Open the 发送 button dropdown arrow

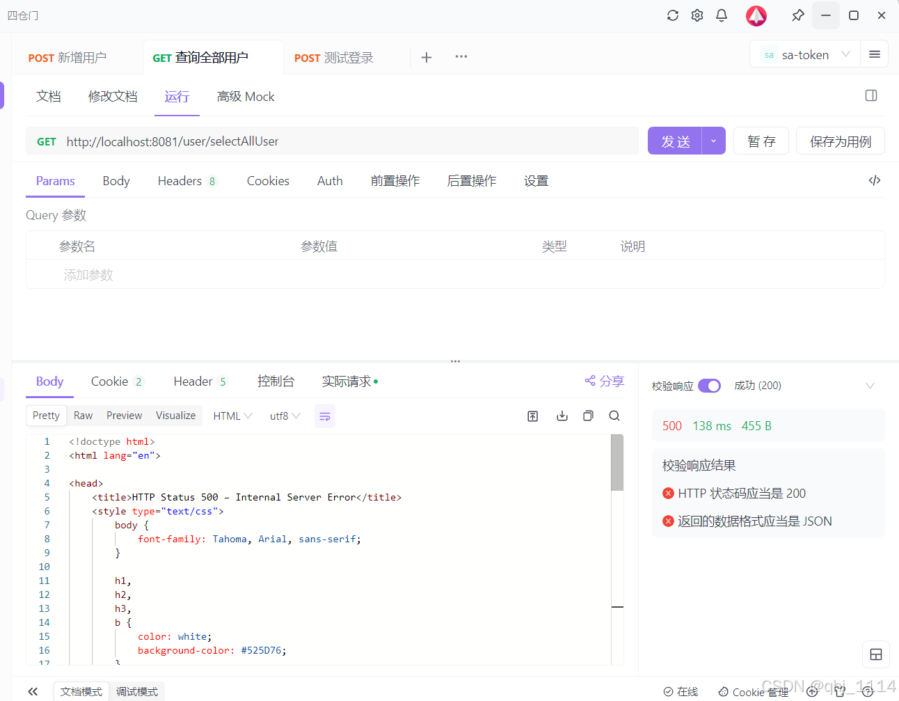(x=713, y=141)
